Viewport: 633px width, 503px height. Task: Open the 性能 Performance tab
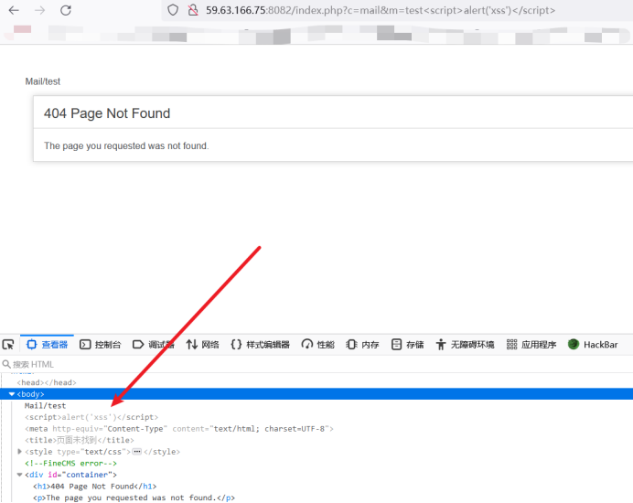pos(318,345)
